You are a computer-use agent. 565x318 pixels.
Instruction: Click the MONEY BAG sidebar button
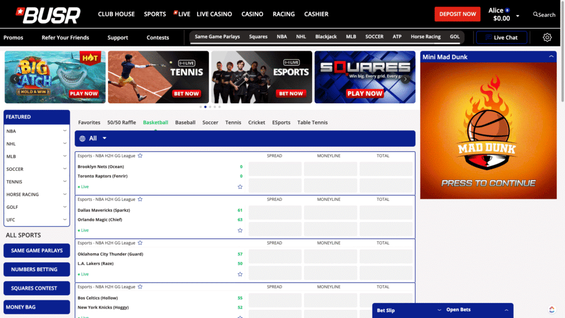(37, 307)
